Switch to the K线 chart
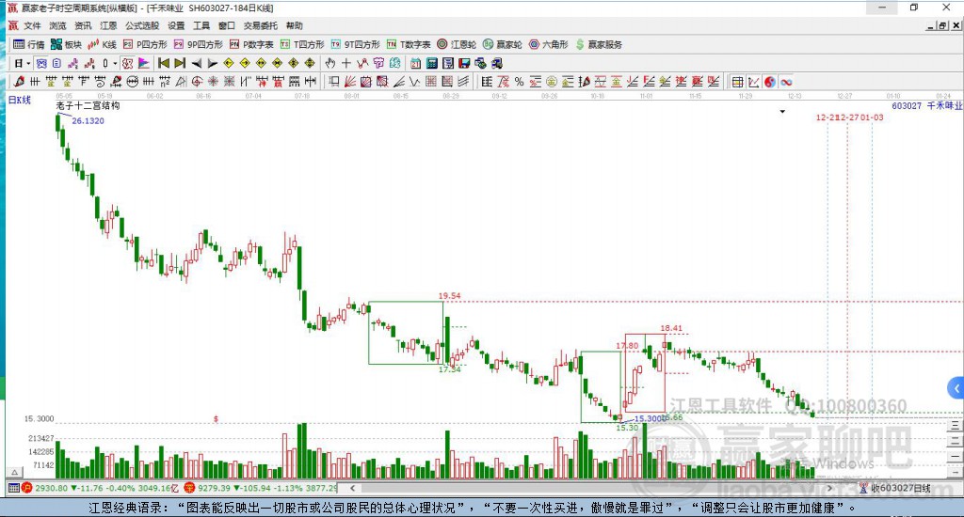 point(102,44)
